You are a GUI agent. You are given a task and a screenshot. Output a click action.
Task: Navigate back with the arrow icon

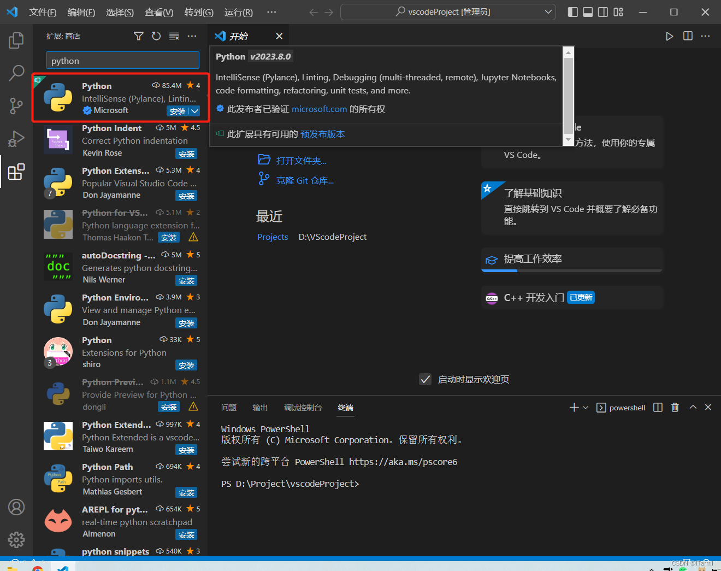314,12
